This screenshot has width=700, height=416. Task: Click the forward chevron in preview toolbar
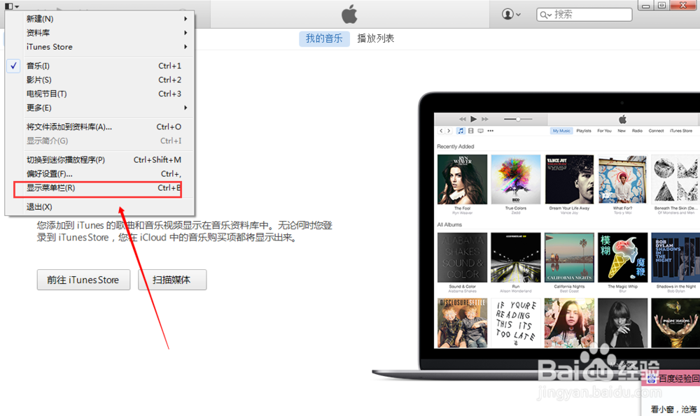(449, 131)
